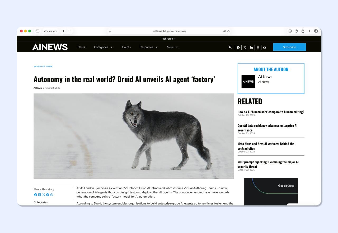Image resolution: width=338 pixels, height=233 pixels.
Task: Open the site search magnifier
Action: point(230,47)
